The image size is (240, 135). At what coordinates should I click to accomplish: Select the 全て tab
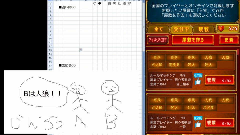pyautogui.click(x=158, y=29)
